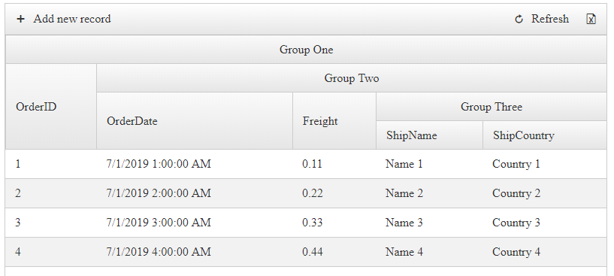Sort by the Freight column header
The image size is (614, 276).
334,121
